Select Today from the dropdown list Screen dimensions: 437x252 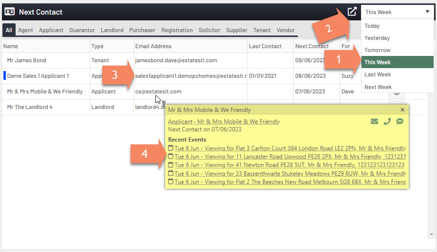[372, 26]
